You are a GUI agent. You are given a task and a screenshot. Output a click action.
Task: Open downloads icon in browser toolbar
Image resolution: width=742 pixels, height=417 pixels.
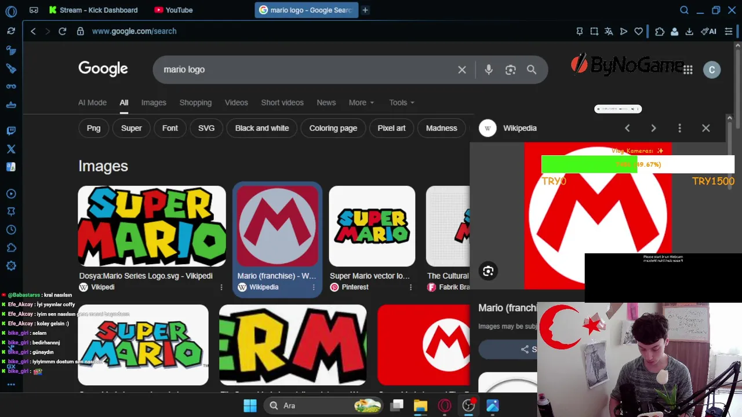pos(689,31)
